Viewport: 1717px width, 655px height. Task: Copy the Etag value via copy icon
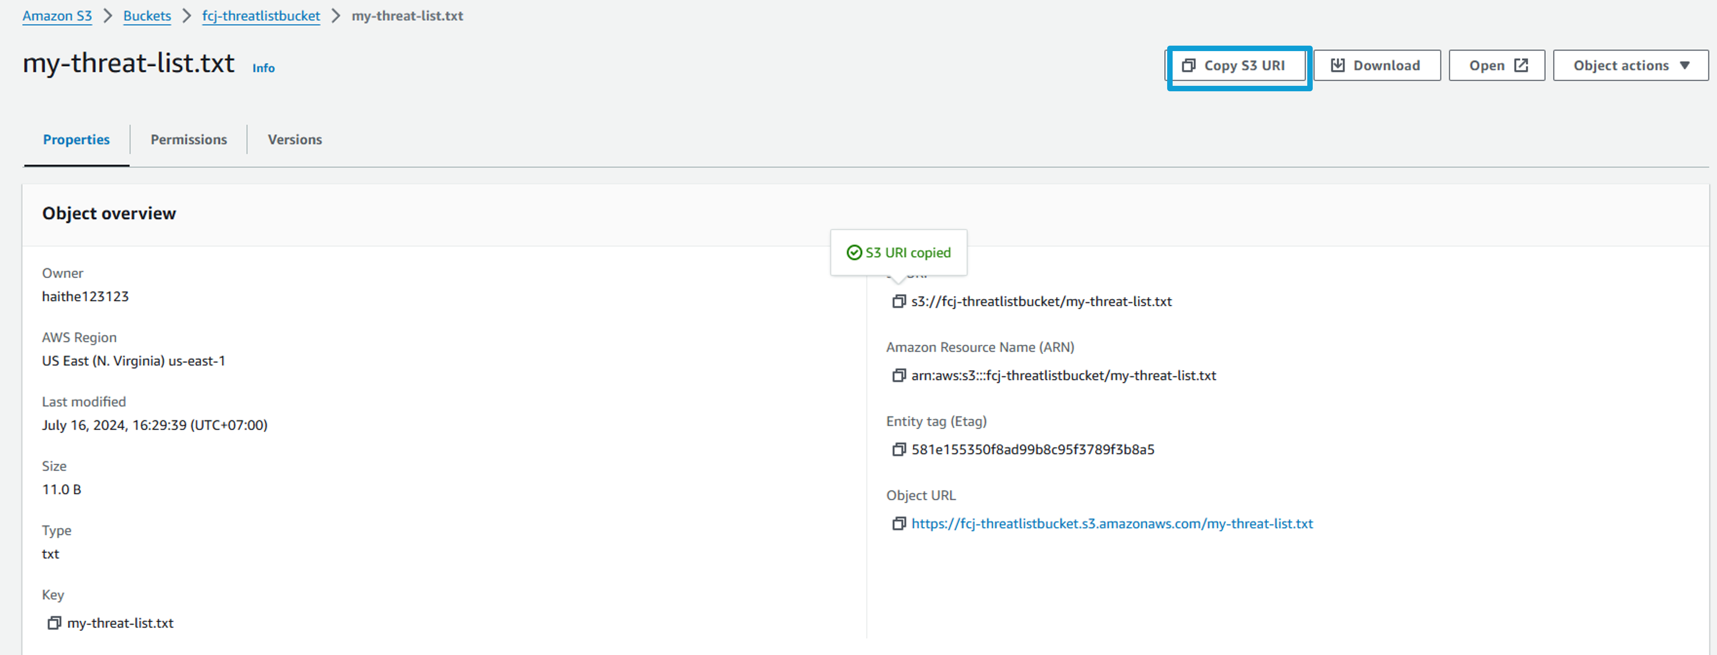tap(898, 450)
